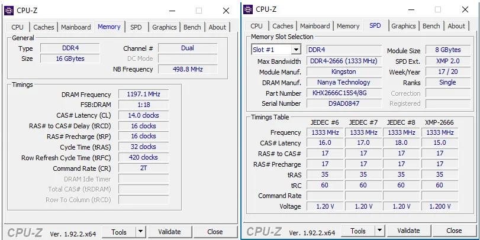480x240 pixels.
Task: Click the DDR4 memory Type field
Action: tap(70, 48)
